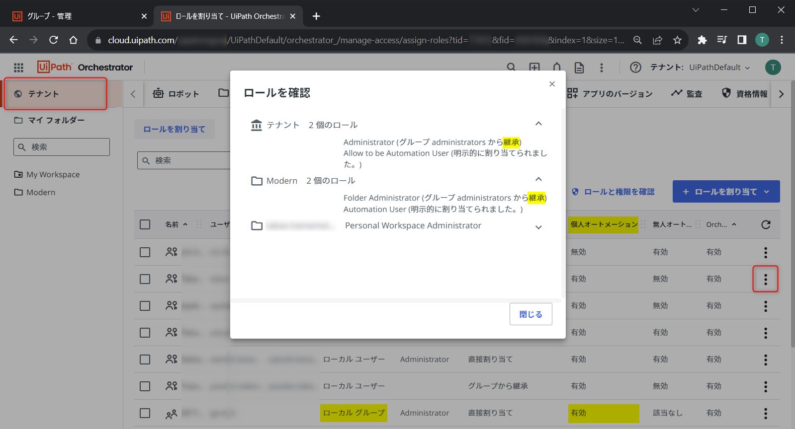Go back in browser history
Image resolution: width=795 pixels, height=429 pixels.
(x=13, y=40)
